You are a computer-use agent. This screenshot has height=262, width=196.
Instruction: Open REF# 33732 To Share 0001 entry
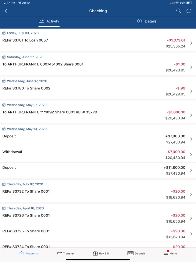coord(98,194)
